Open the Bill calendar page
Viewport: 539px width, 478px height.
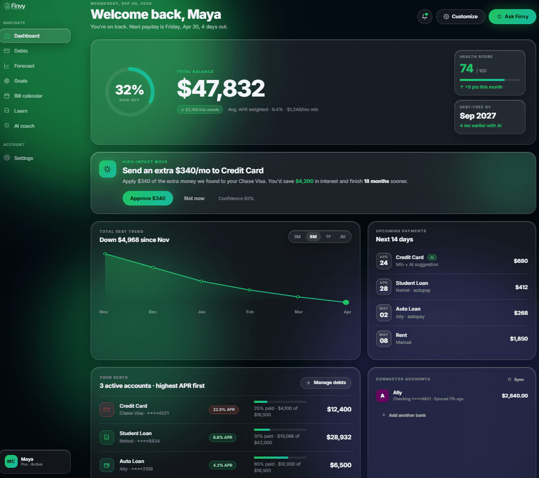pyautogui.click(x=35, y=95)
